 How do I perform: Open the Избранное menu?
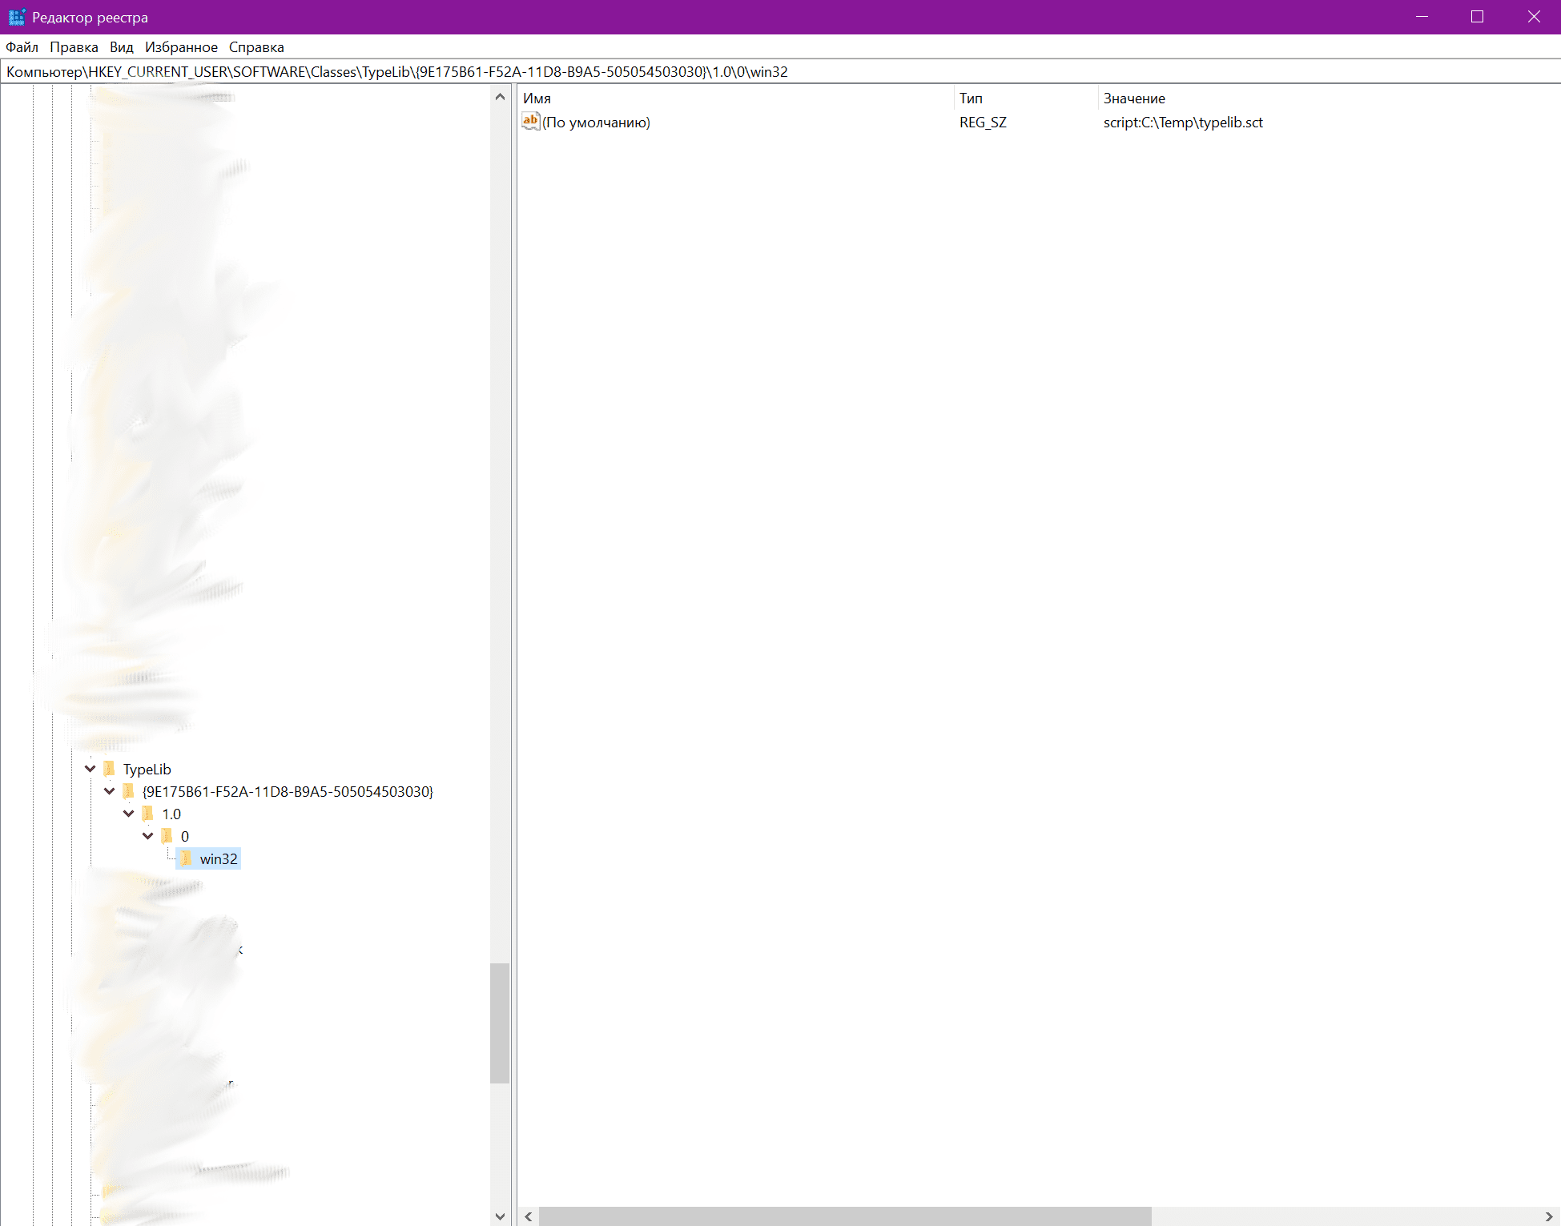tap(181, 47)
